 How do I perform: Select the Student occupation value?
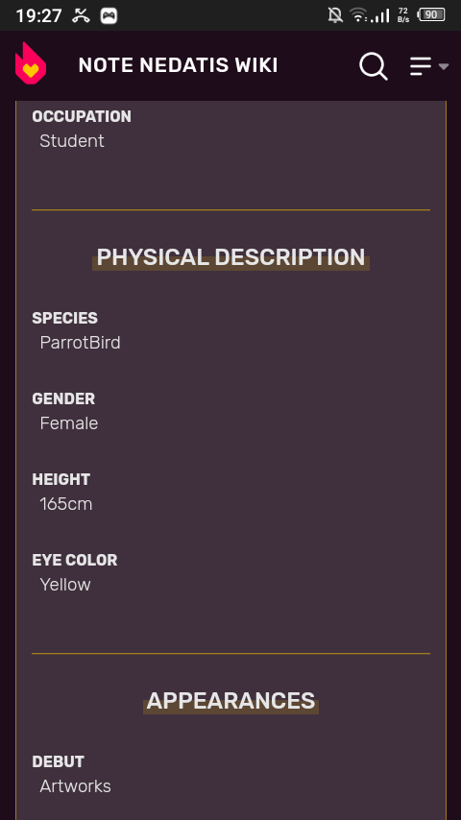[x=72, y=141]
